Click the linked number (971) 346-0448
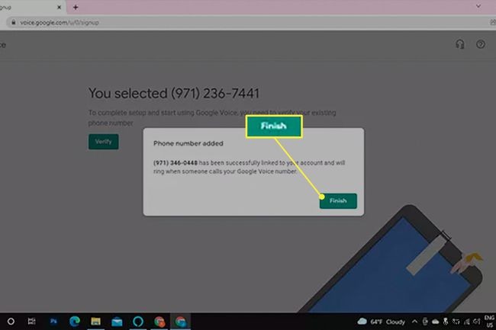Viewport: 496px width, 330px height. (176, 163)
